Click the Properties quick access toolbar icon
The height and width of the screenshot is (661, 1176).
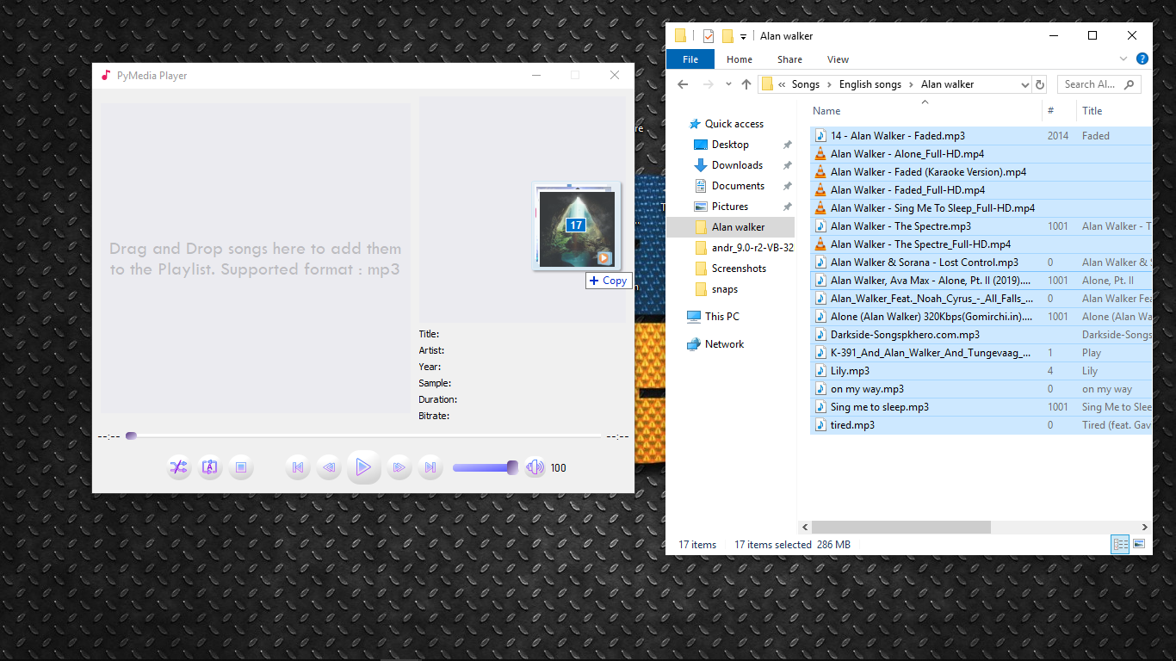[709, 35]
